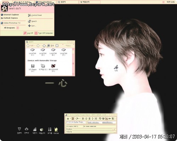Select the BROODWAR (H:) drive
The height and width of the screenshot is (141, 177).
pyautogui.click(x=53, y=68)
